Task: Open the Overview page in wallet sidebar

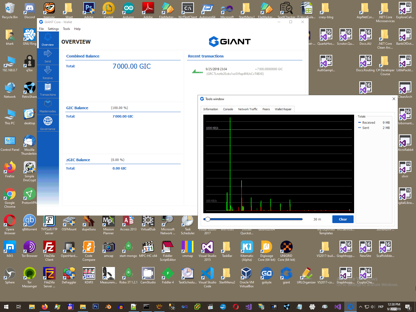Action: [48, 40]
